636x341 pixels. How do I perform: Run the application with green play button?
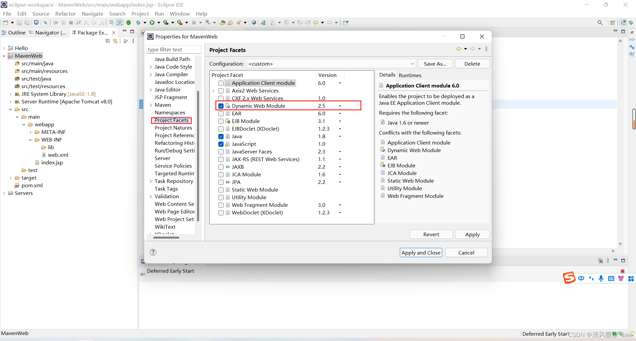tap(152, 23)
